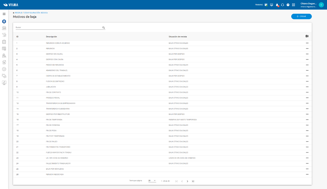327x189 pixels.
Task: Sort by the Descripción column header
Action: click(x=51, y=37)
